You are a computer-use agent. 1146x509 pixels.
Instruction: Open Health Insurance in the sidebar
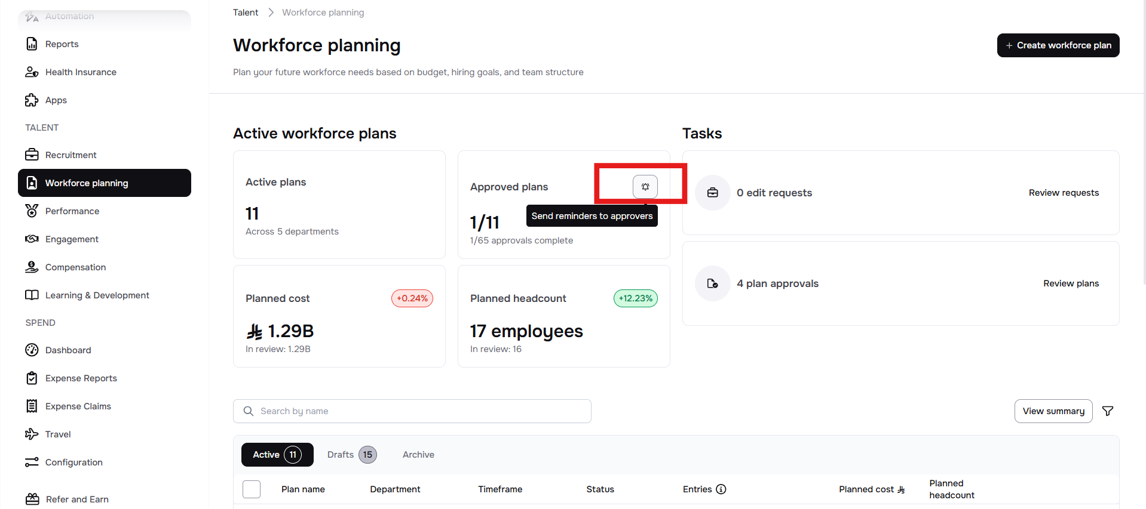click(81, 72)
